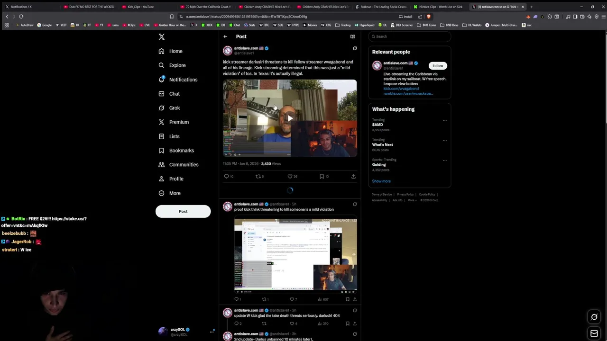
Task: Click Show more under What's happening
Action: [381, 181]
